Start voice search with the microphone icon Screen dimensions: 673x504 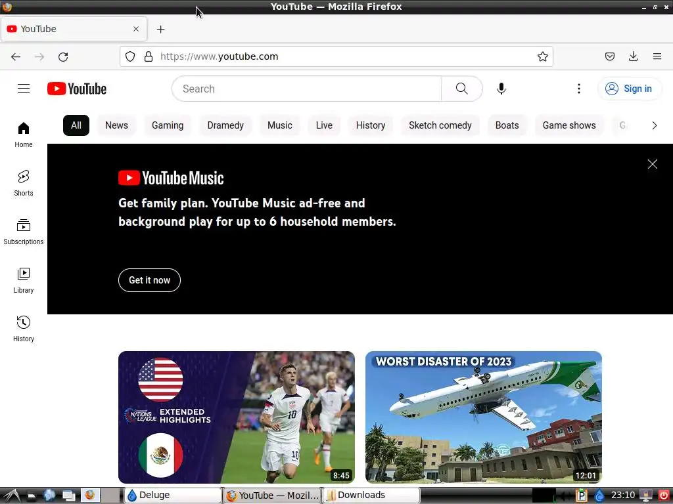point(501,89)
